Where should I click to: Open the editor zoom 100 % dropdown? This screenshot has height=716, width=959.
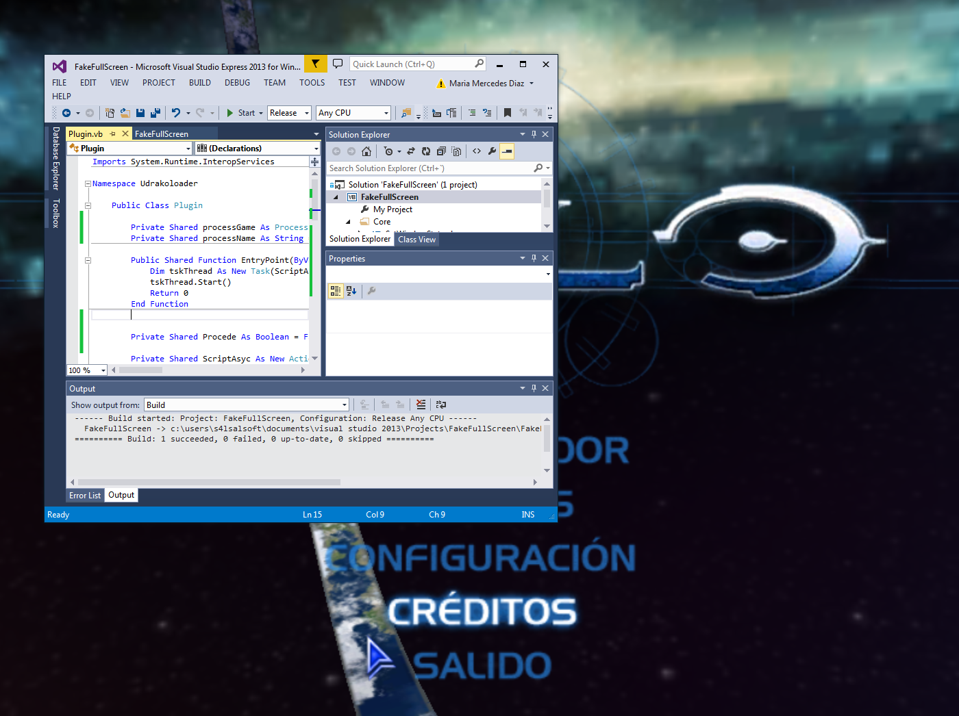(87, 370)
